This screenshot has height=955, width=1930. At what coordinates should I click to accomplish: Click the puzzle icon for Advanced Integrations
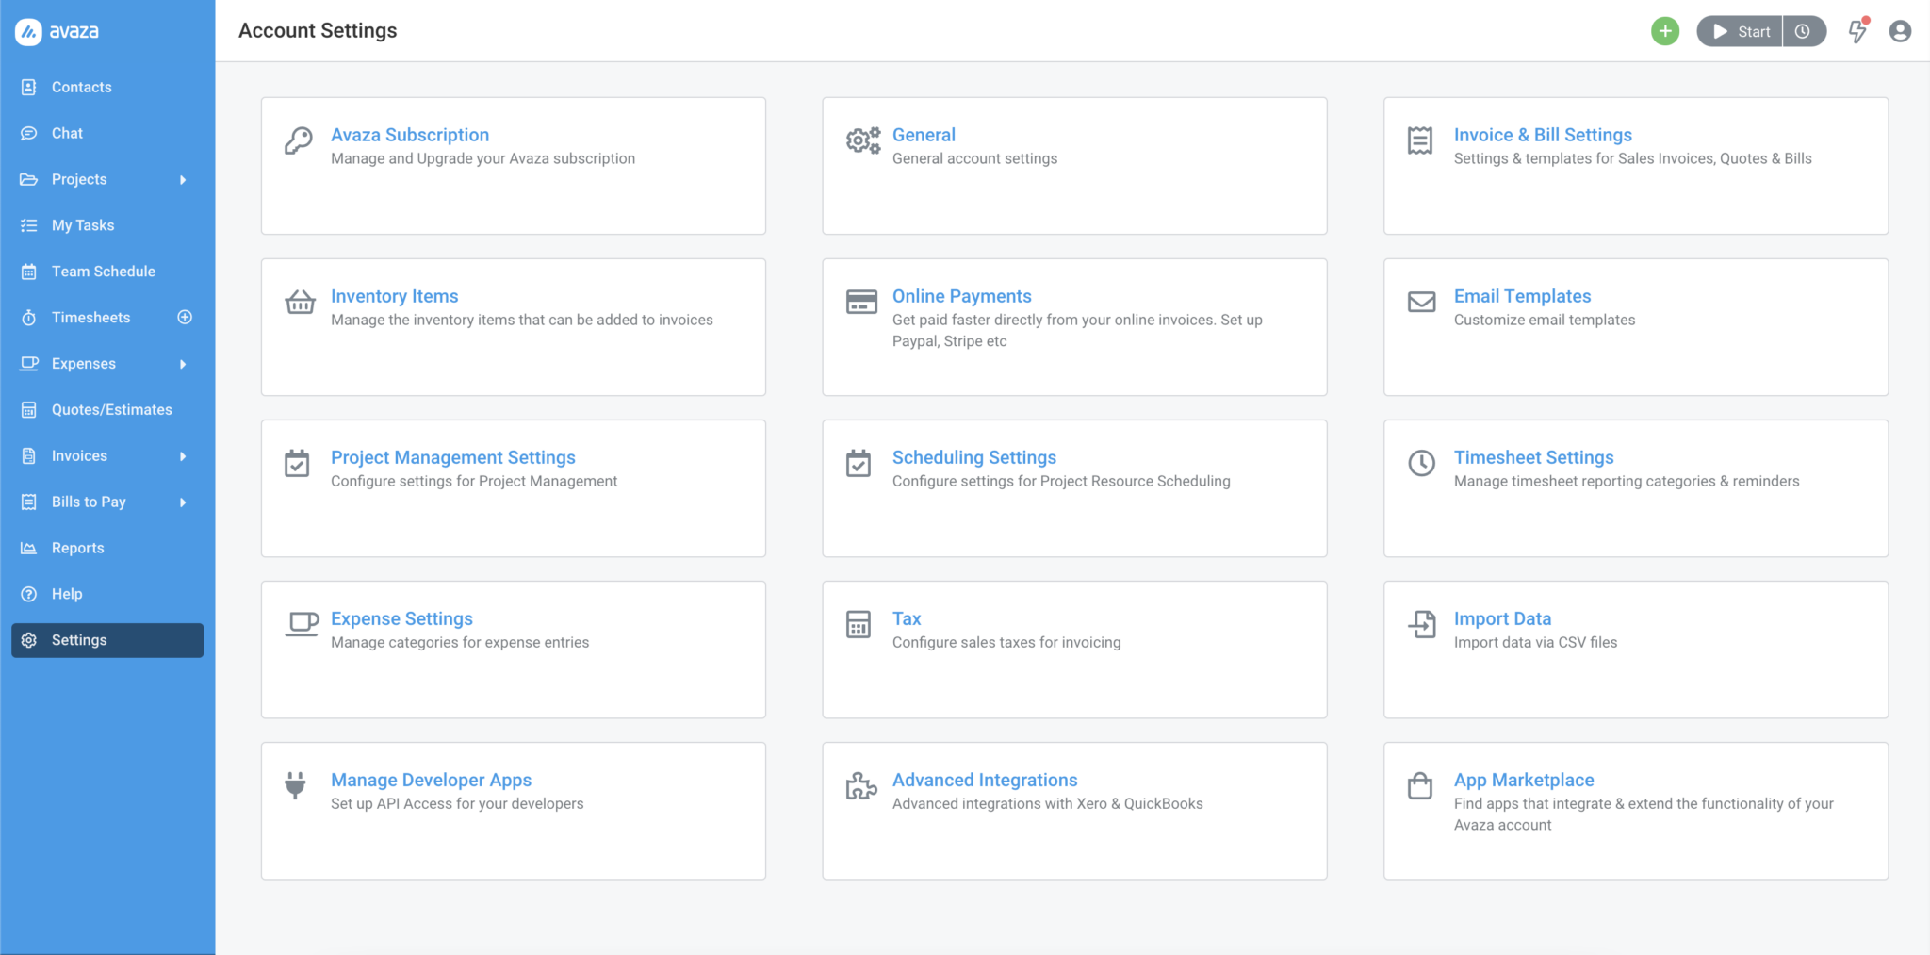[x=861, y=785]
